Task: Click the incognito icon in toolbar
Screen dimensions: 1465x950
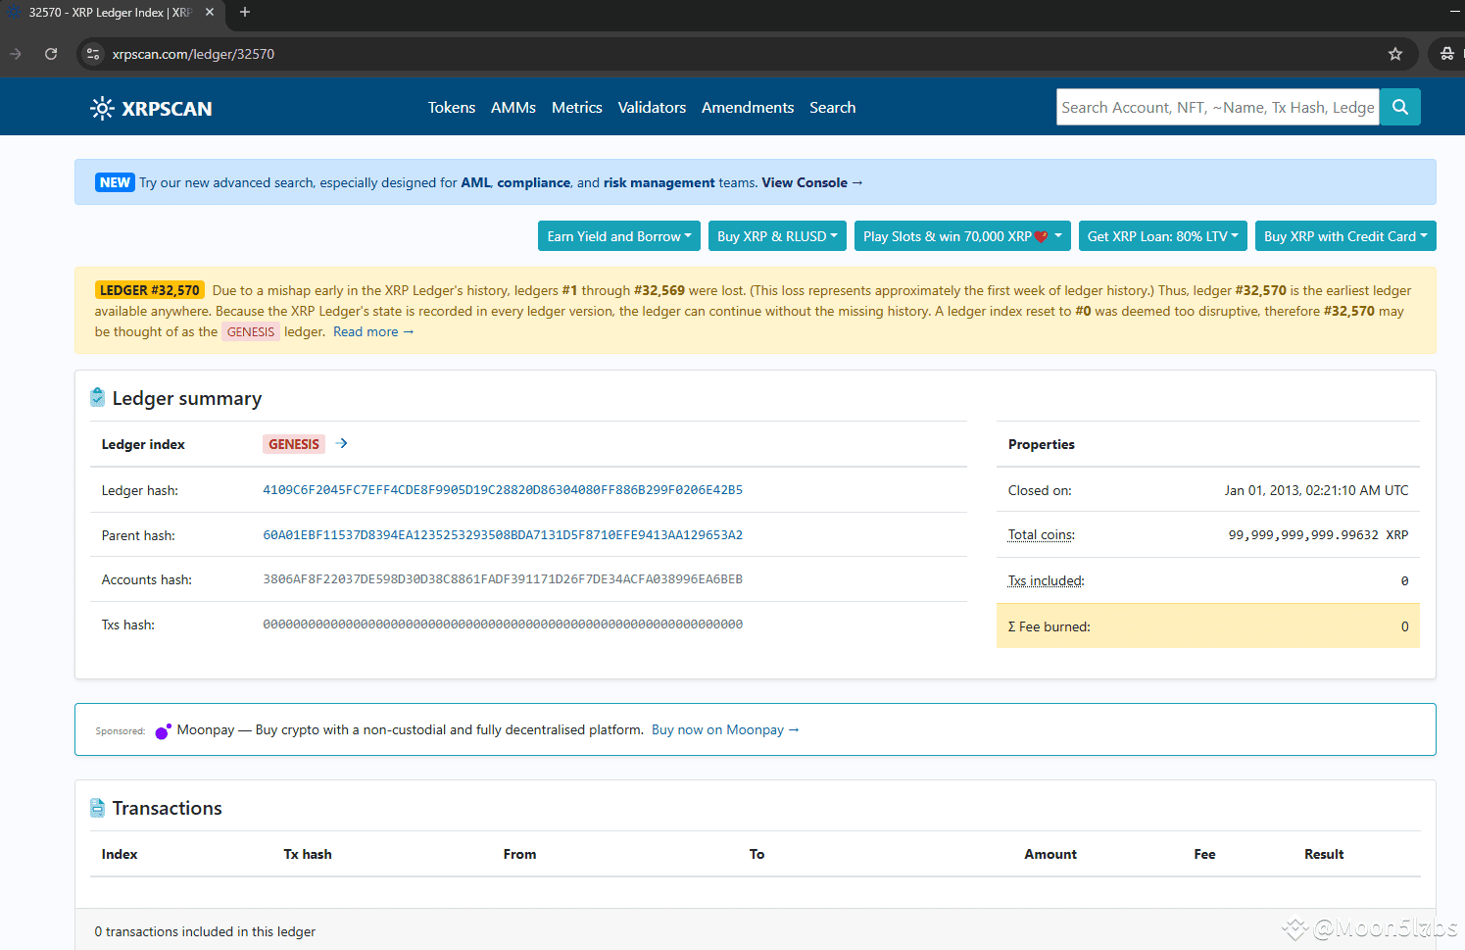Action: coord(1446,54)
